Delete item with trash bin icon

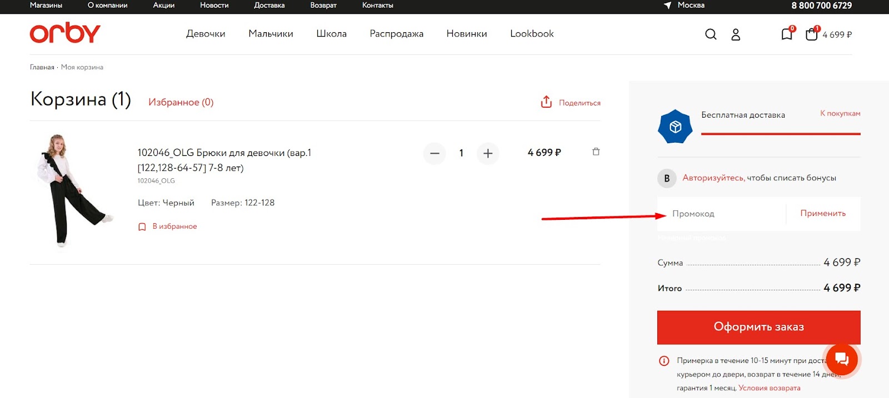pos(596,152)
